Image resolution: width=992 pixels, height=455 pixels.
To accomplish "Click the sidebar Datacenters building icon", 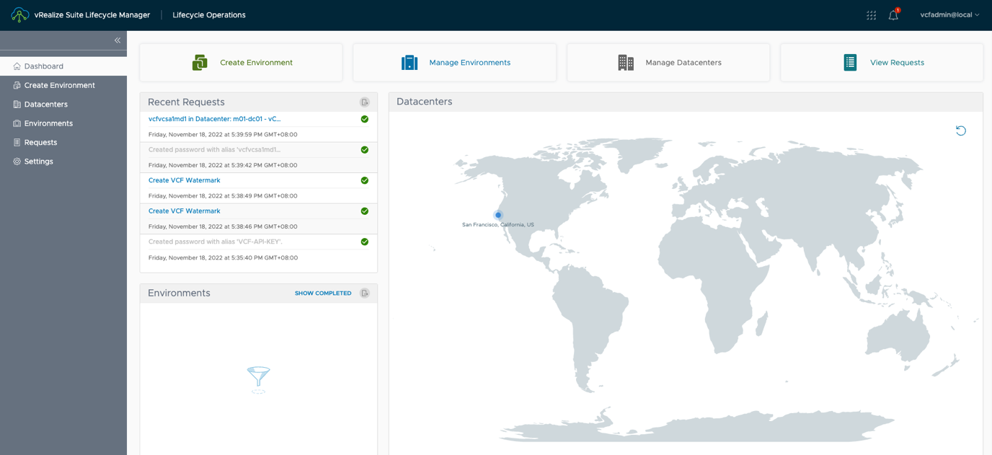I will [x=17, y=105].
